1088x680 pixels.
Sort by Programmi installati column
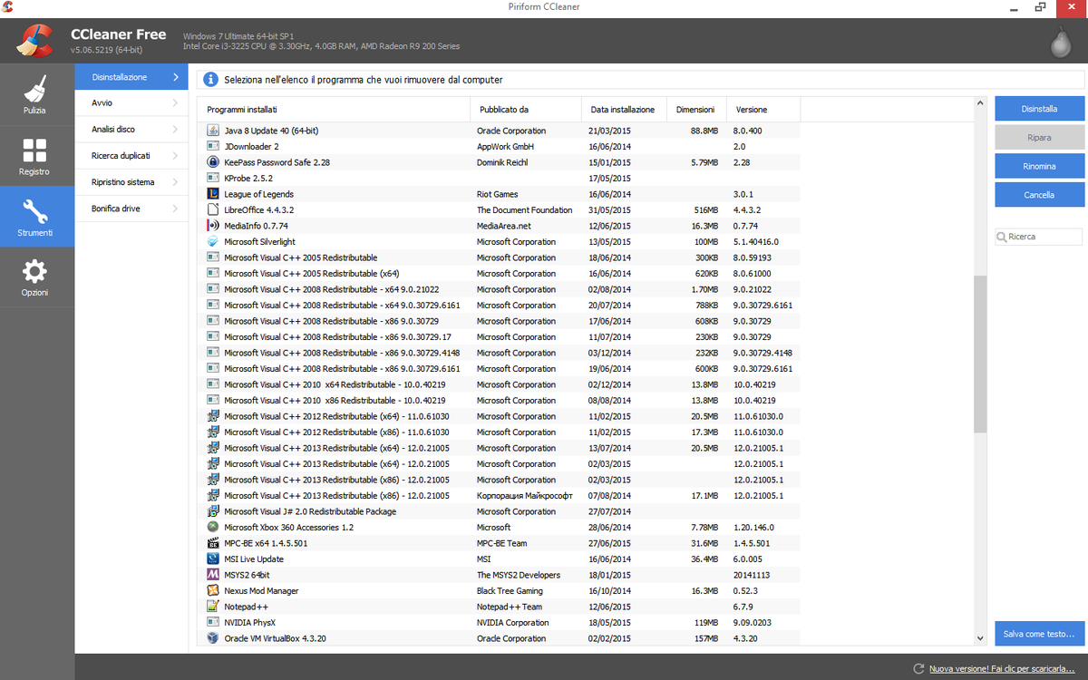pos(334,110)
